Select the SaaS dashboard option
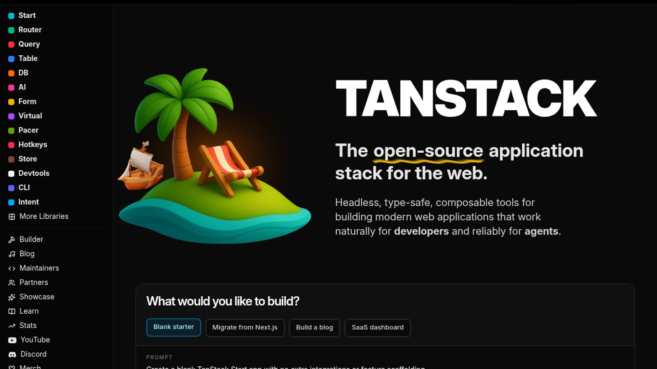The height and width of the screenshot is (369, 657). tap(377, 328)
